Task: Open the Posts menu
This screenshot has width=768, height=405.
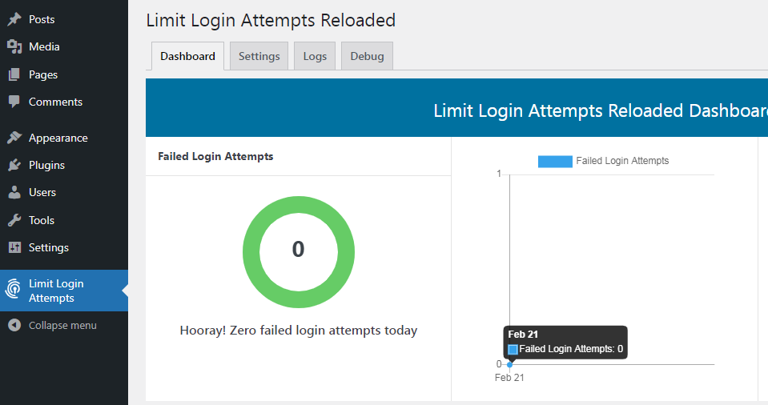Action: click(42, 19)
